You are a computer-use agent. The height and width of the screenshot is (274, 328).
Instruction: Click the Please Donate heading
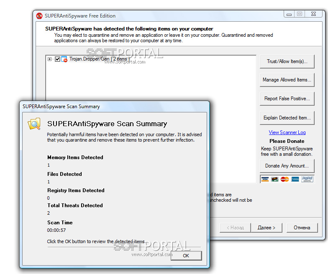coord(287,141)
